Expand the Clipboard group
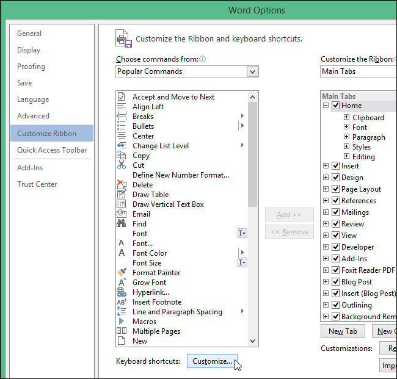This screenshot has width=397, height=379. (x=346, y=118)
